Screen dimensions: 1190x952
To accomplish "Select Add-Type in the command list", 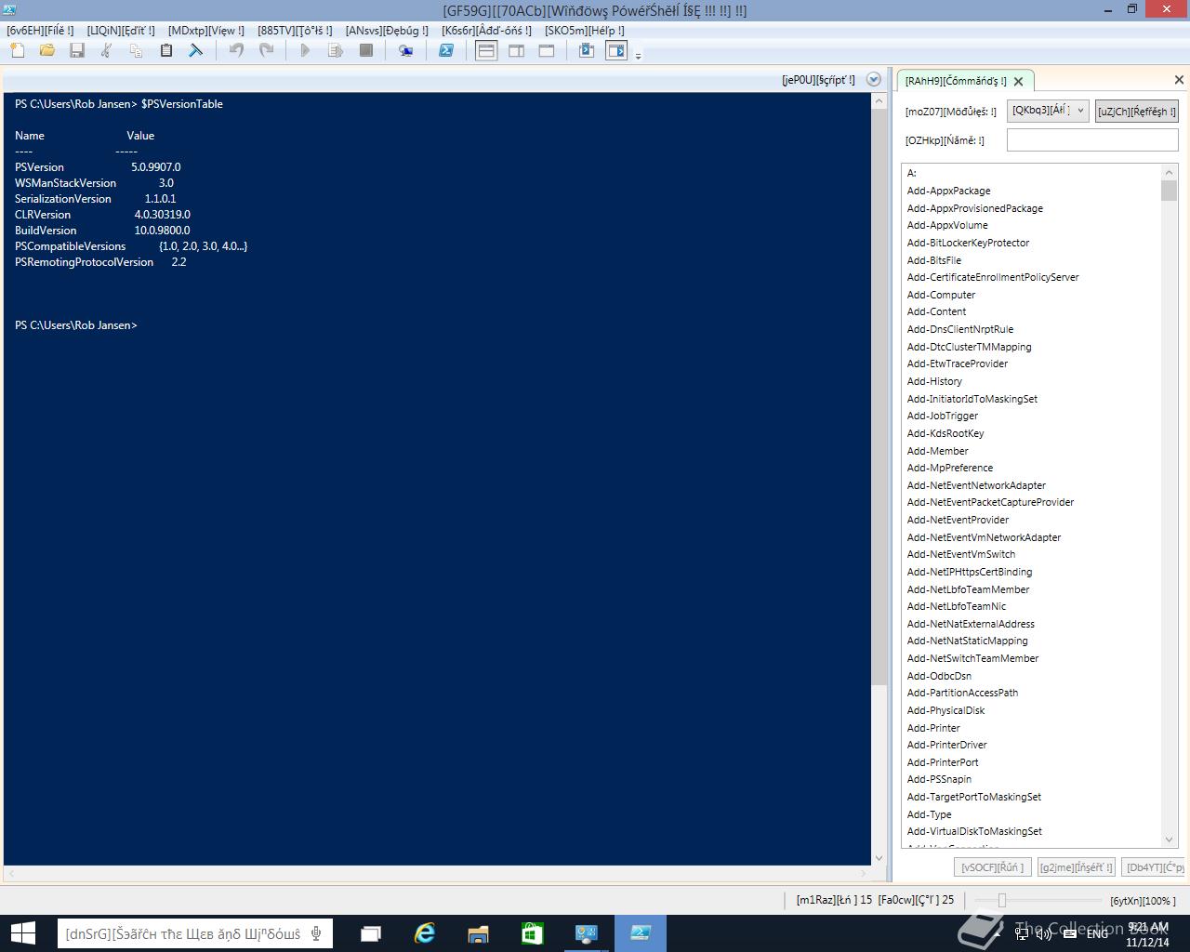I will (929, 814).
